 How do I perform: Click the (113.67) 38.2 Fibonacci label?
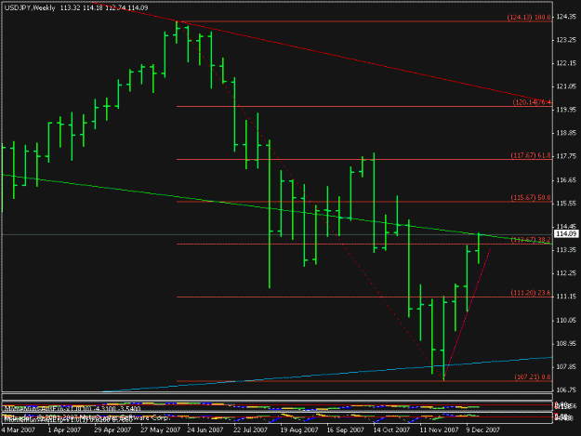[531, 240]
